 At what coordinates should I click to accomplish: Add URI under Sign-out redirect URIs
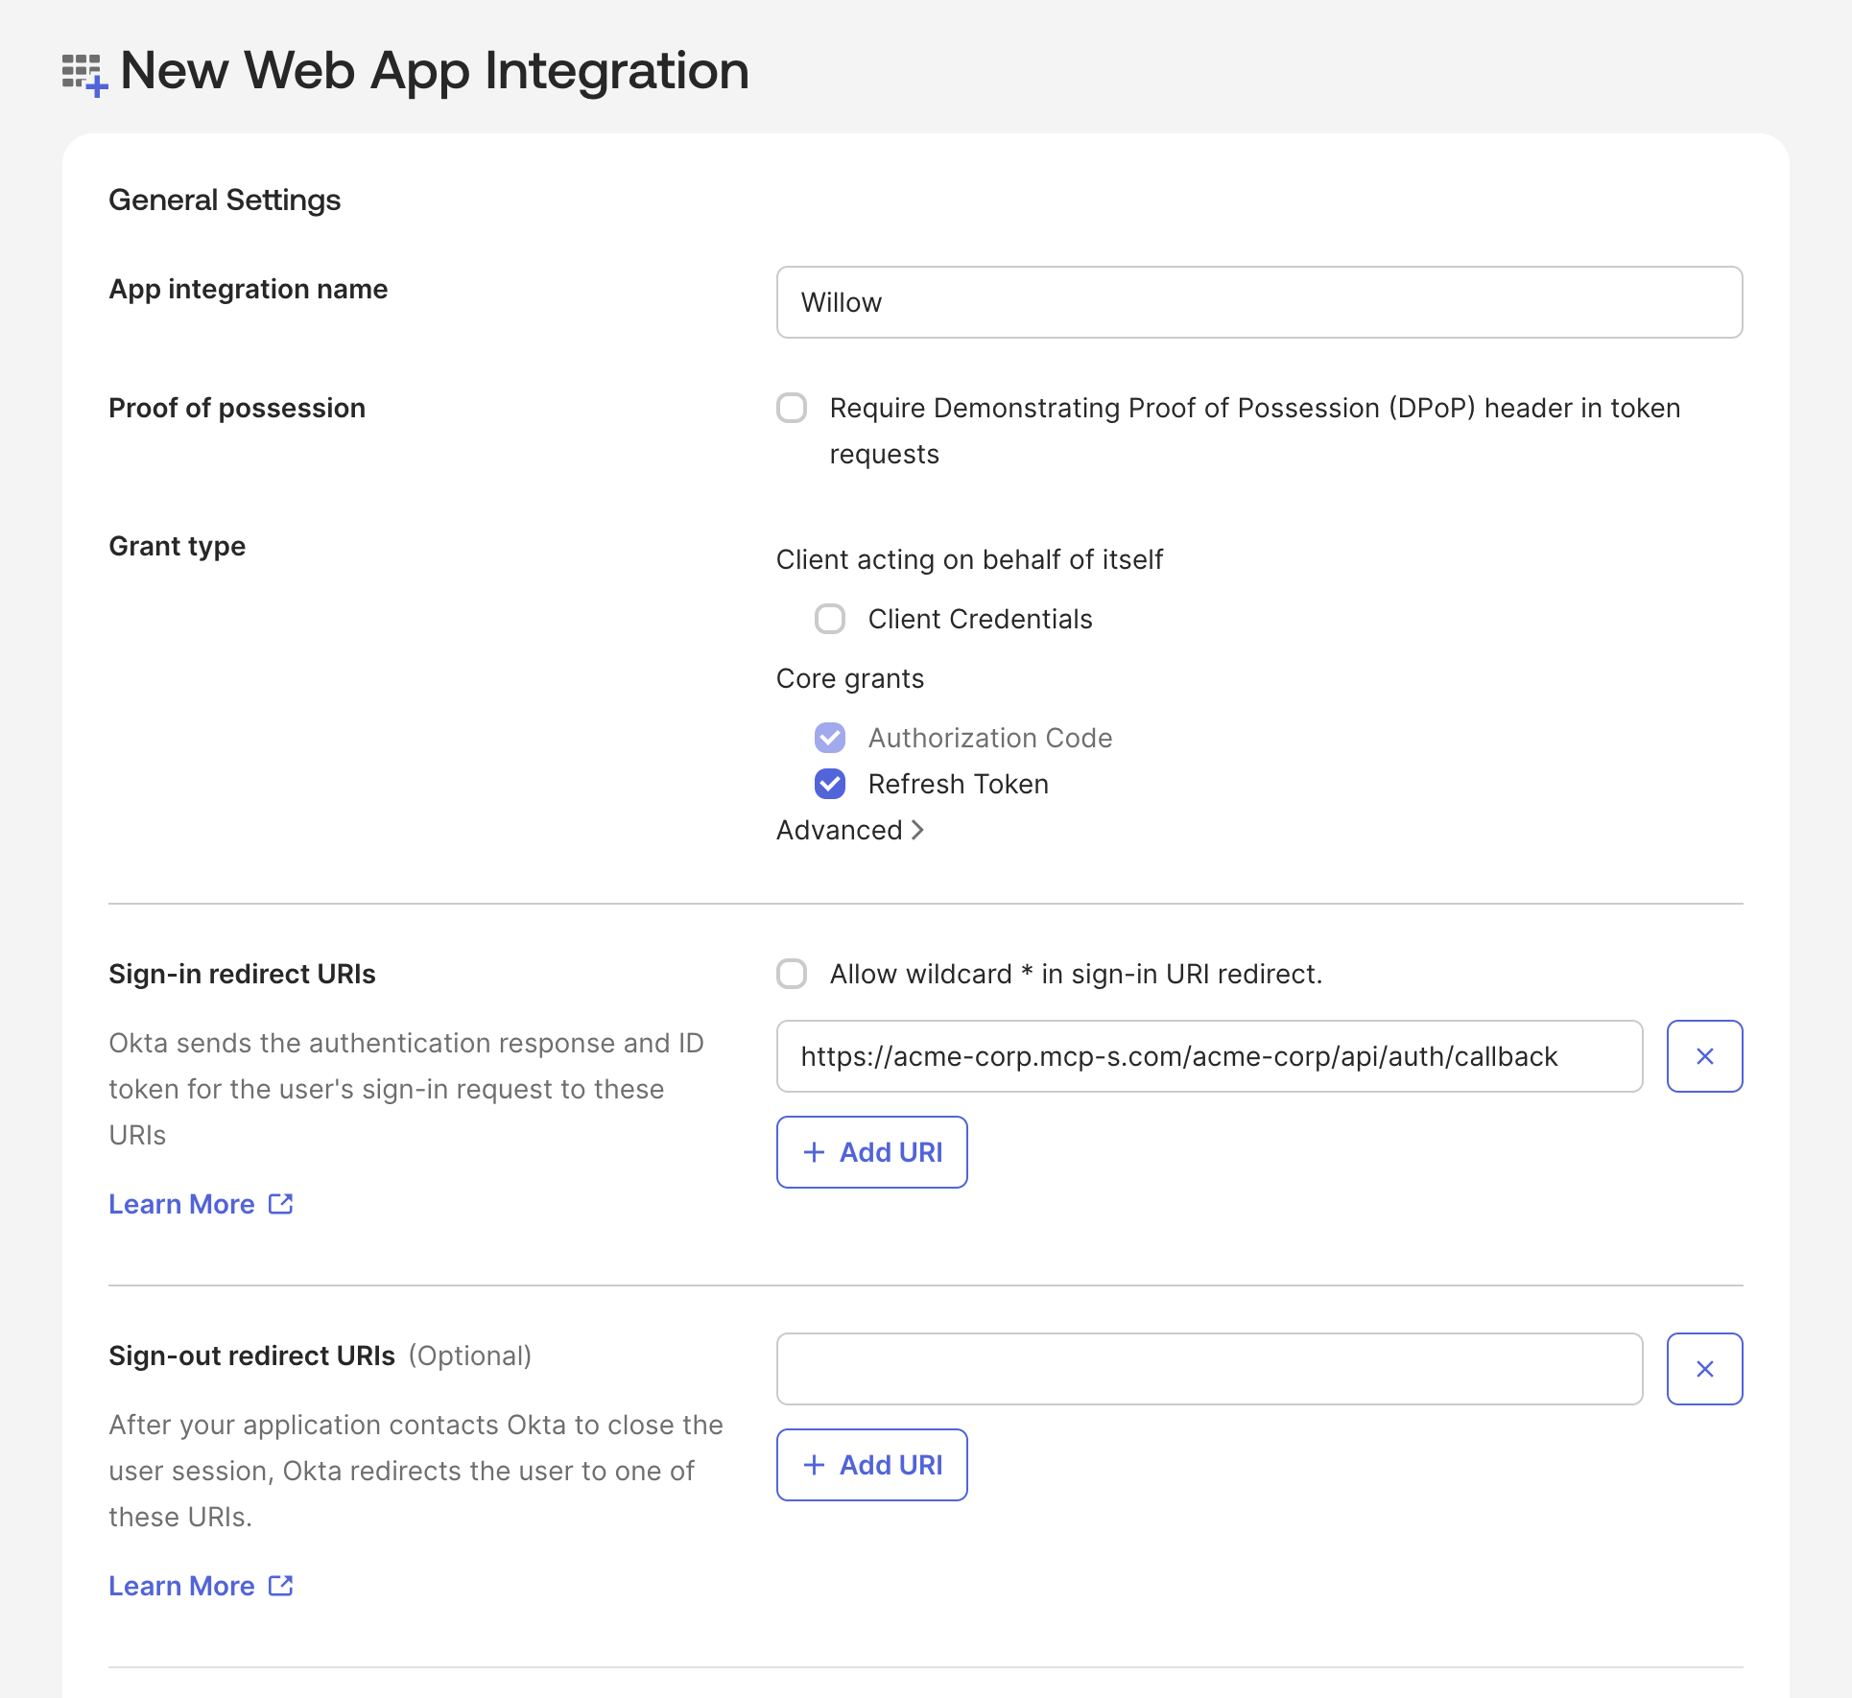[871, 1465]
